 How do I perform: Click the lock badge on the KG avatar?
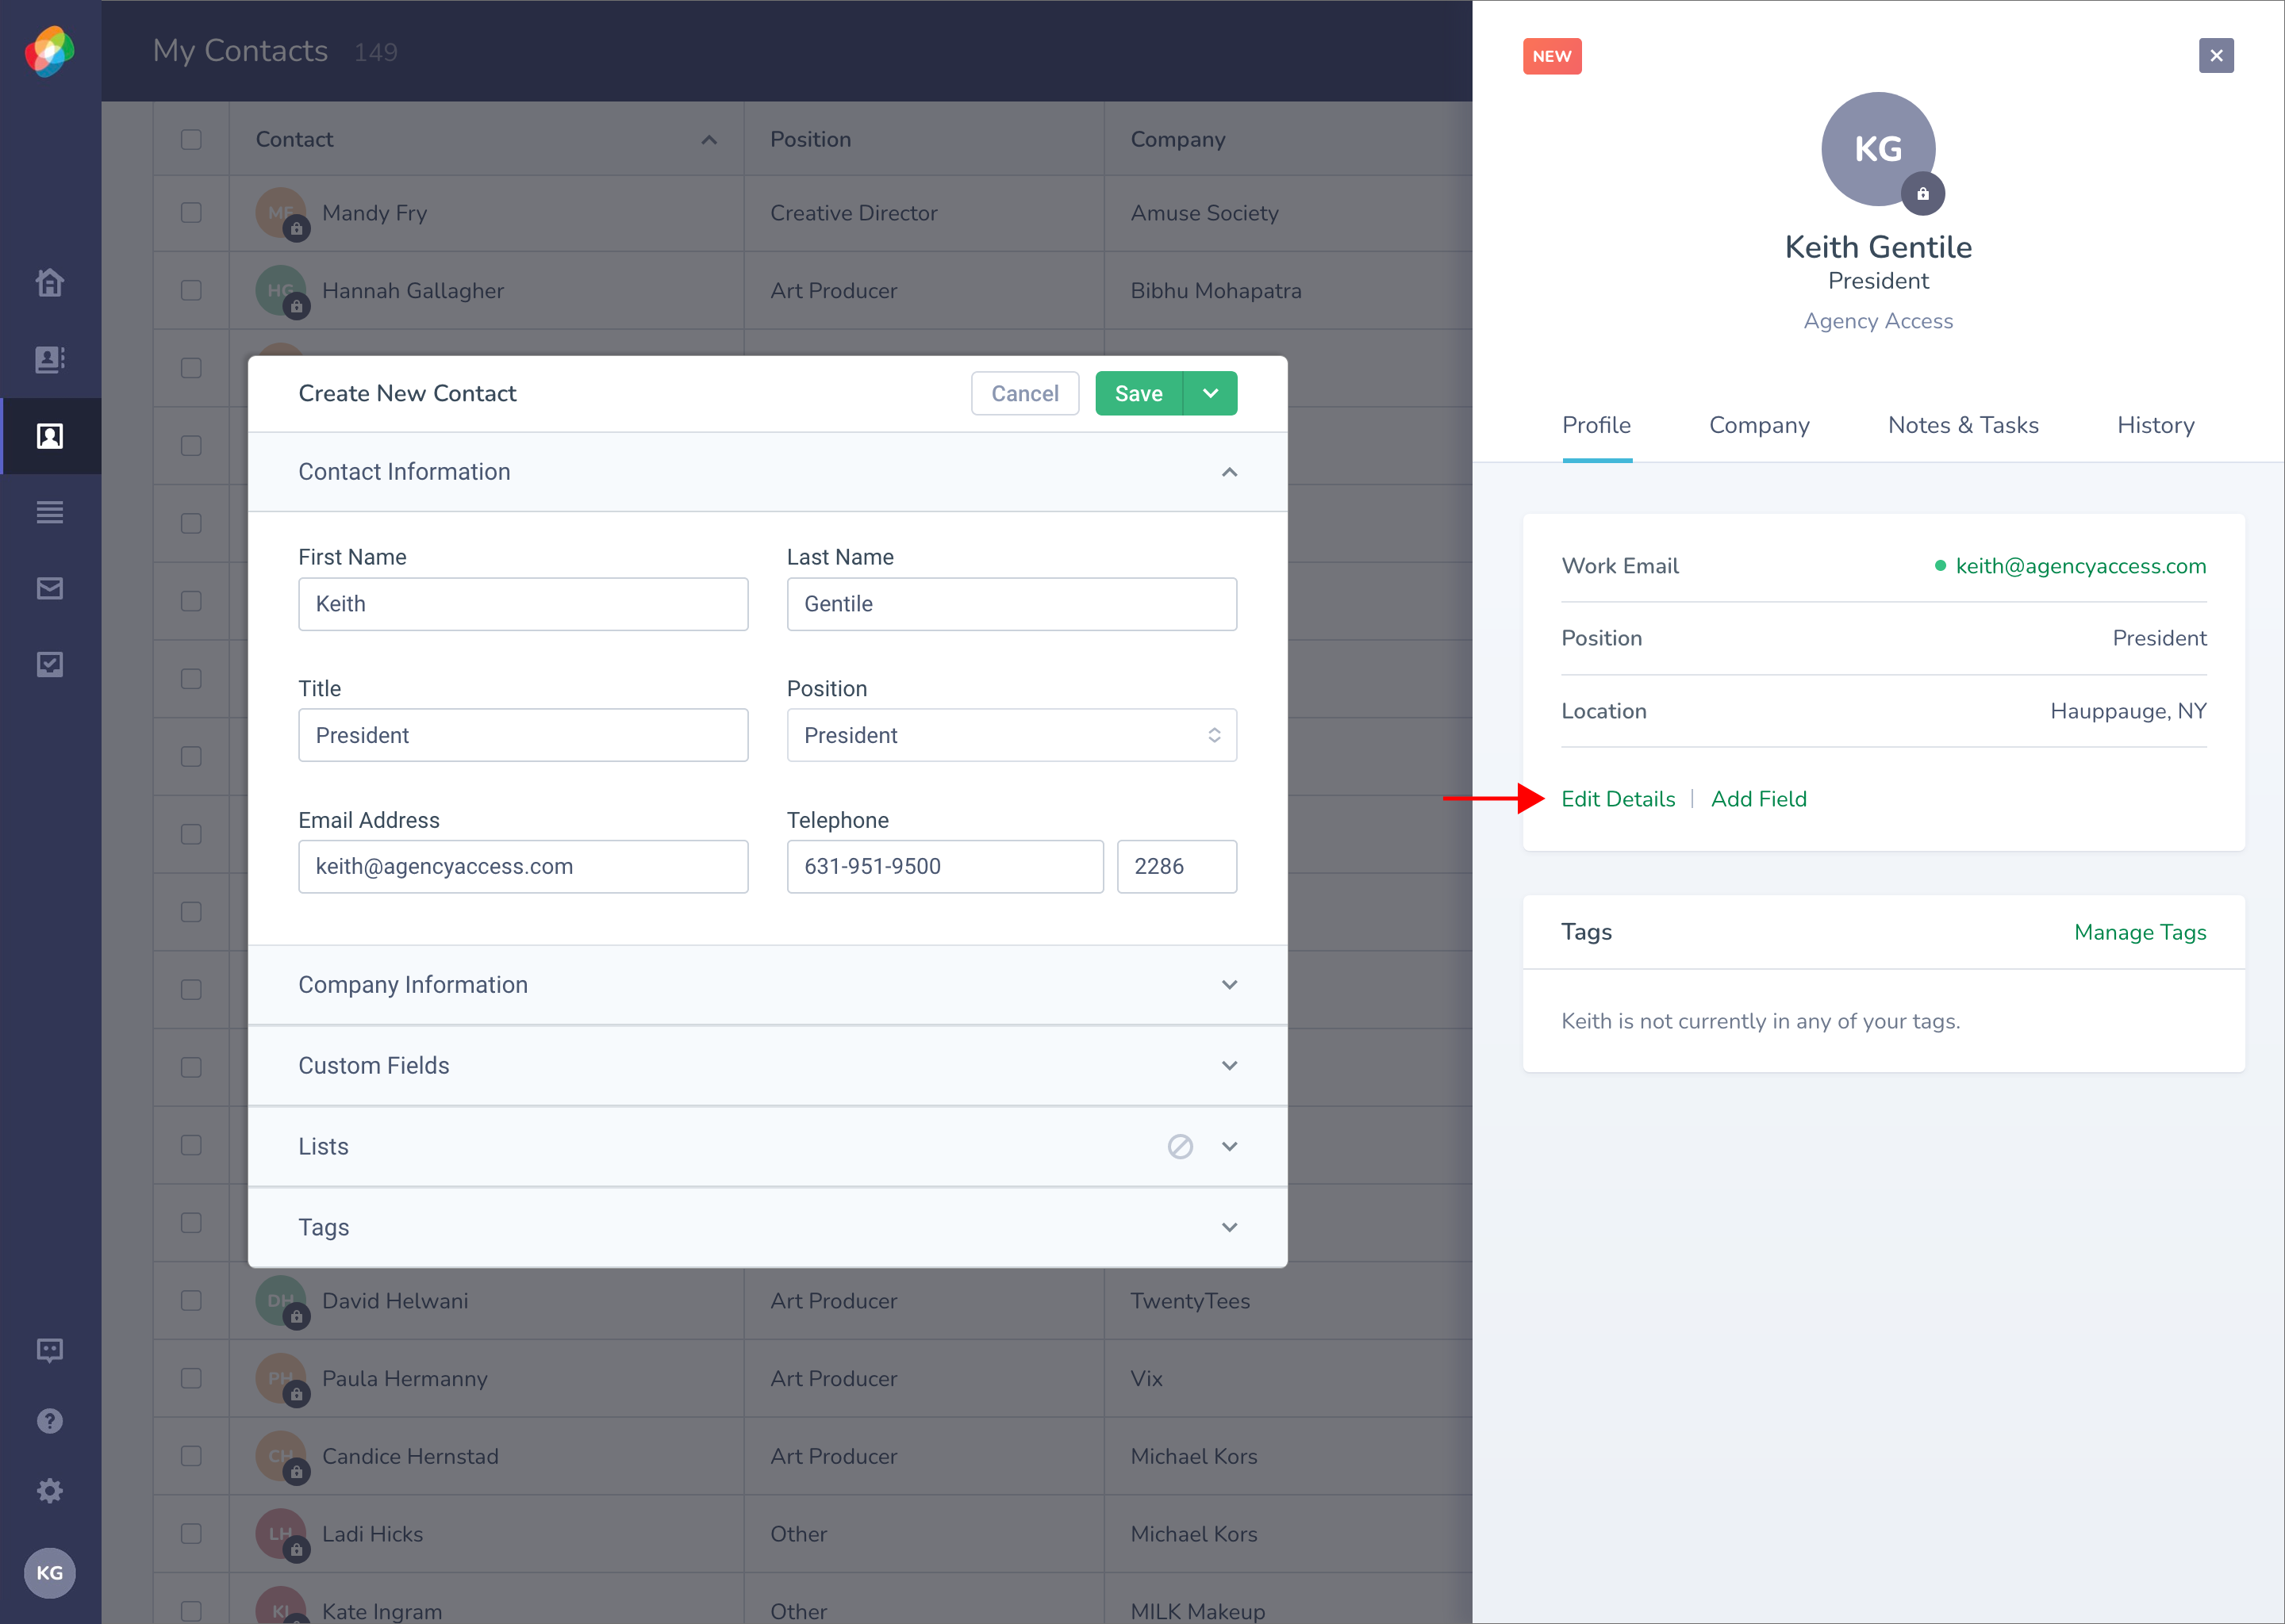pos(1923,194)
